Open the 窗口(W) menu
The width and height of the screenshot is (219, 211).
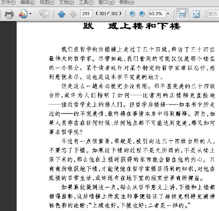(106, 2)
